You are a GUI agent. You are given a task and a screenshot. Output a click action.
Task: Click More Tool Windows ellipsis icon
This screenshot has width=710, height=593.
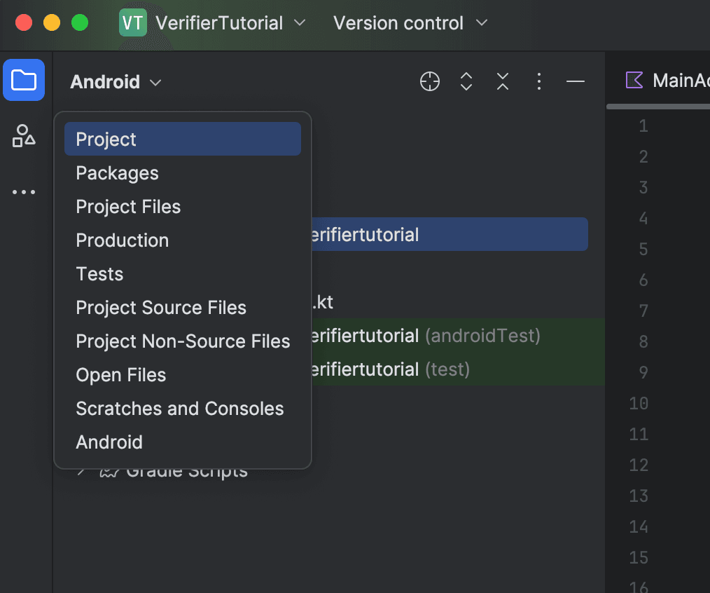coord(23,191)
